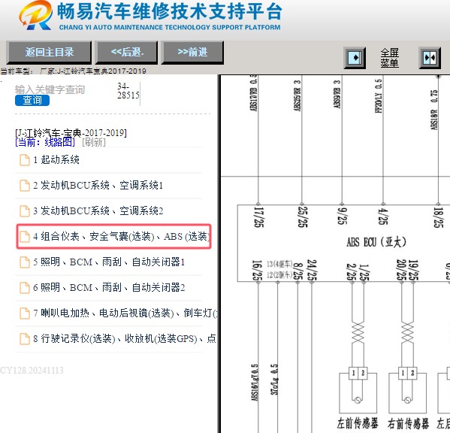Focus the 输入关键字查询 search field
The width and height of the screenshot is (450, 433).
pyautogui.click(x=50, y=89)
